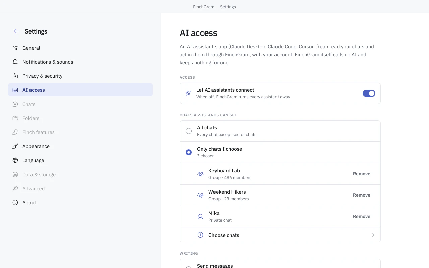
Task: Click the "Send messages" row label
Action: click(215, 266)
